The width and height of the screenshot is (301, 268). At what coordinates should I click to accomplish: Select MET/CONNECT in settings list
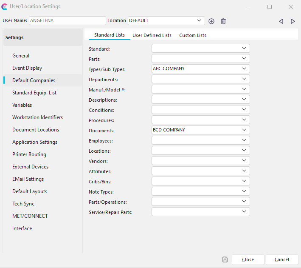click(x=30, y=216)
